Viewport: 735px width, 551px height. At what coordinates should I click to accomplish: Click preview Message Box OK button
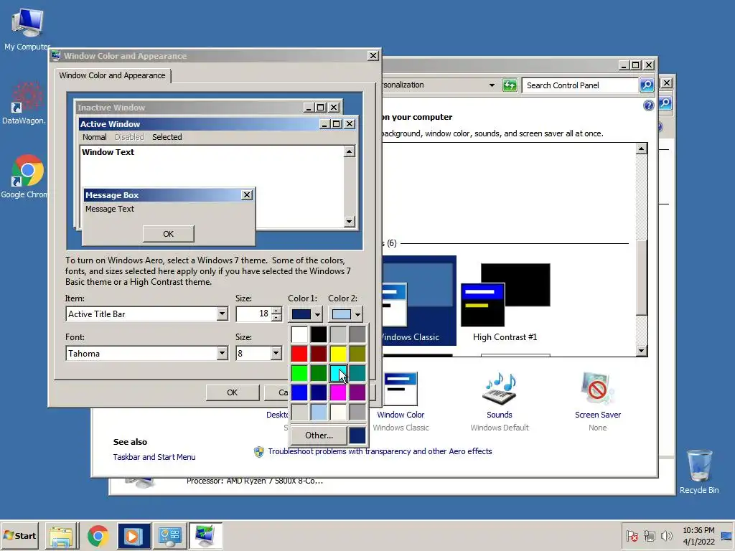click(168, 234)
